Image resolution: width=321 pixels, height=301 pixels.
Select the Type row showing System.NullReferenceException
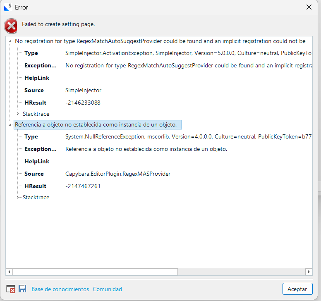tap(165, 136)
